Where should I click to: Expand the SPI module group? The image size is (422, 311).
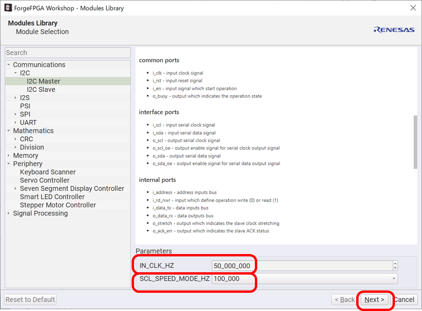pyautogui.click(x=15, y=114)
